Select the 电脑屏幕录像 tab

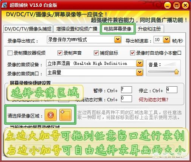pos(118,29)
